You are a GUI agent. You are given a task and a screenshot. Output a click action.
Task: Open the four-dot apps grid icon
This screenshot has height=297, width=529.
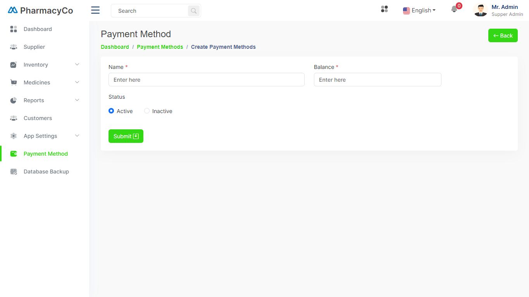pyautogui.click(x=384, y=9)
